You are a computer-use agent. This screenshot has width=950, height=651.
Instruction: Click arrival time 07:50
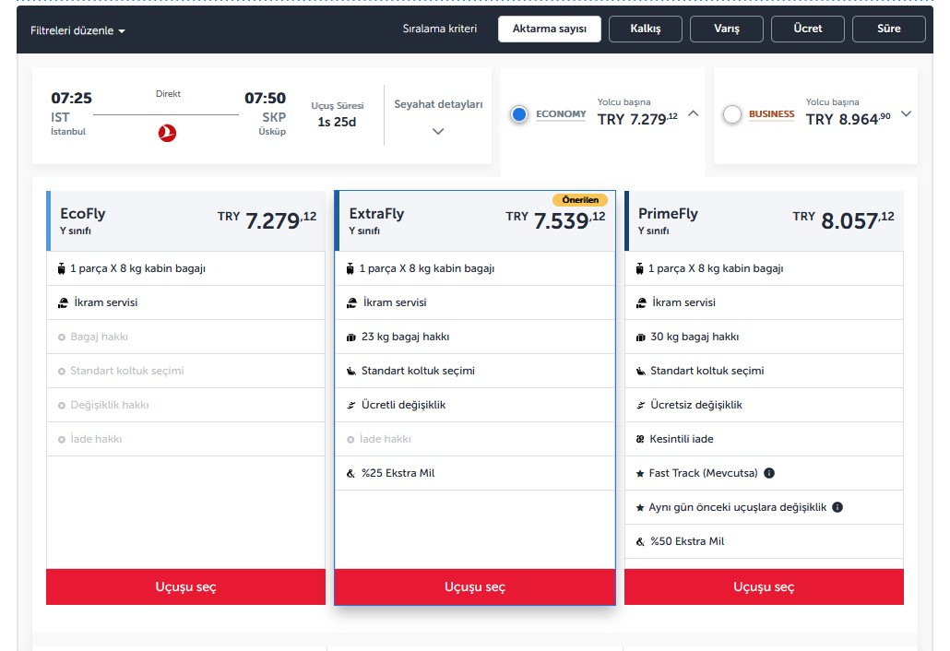pos(265,98)
